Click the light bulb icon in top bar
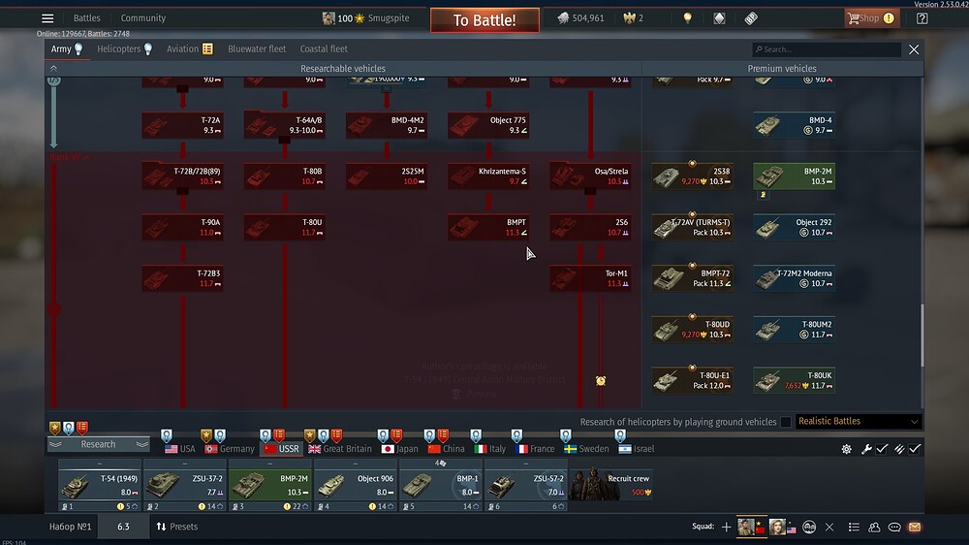The width and height of the screenshot is (969, 545). (688, 18)
